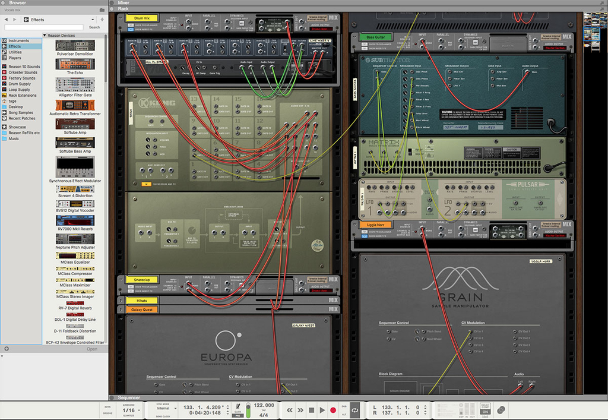Start recording with the red record button
The image size is (608, 420).
[332, 410]
